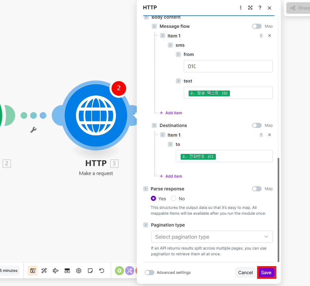This screenshot has width=310, height=286.
Task: Collapse the sms section chevron
Action: [x=170, y=45]
